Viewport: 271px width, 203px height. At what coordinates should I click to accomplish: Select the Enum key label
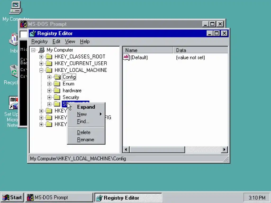69,84
